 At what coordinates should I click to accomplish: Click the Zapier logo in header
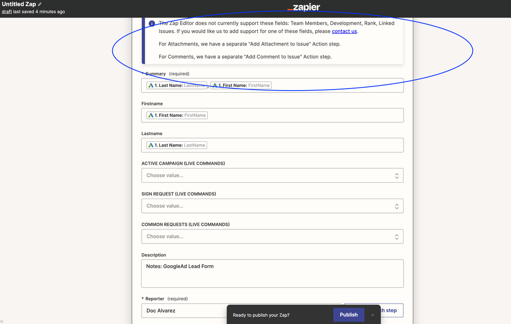click(x=304, y=7)
